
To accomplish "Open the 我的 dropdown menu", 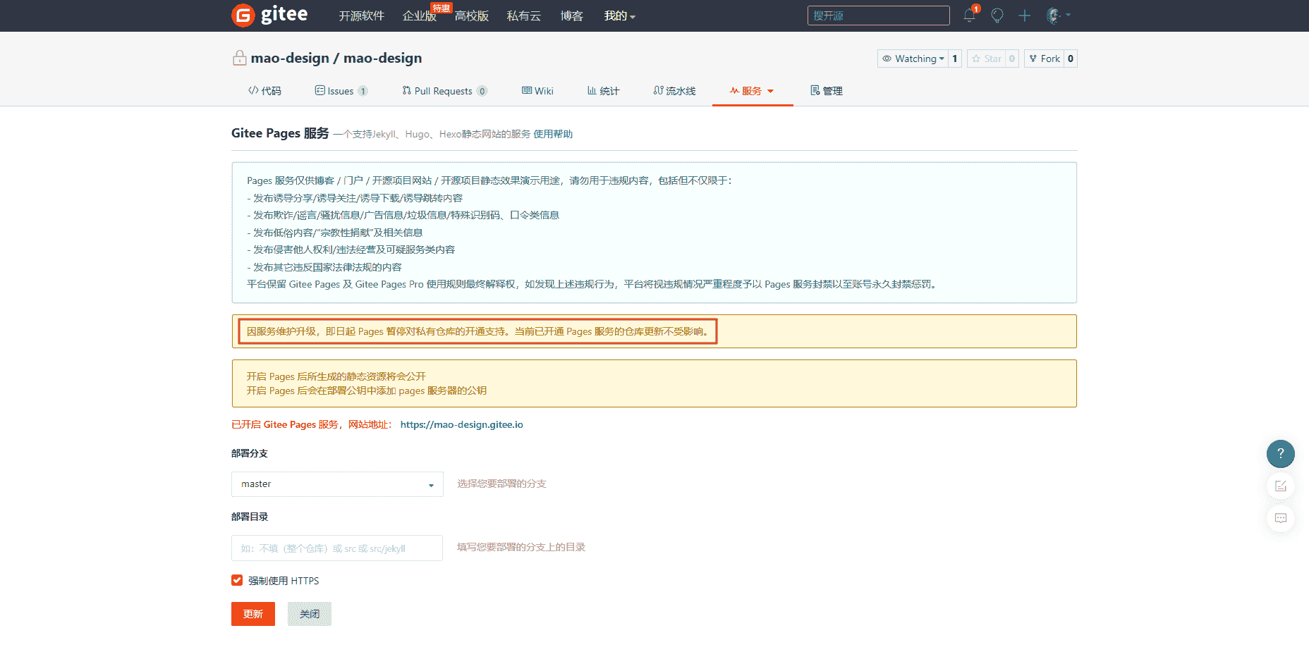I will click(x=619, y=16).
